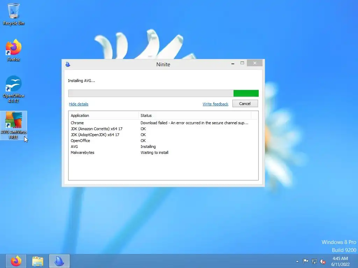This screenshot has width=358, height=268.
Task: Select the JDK (Amazon Corretto) x64 17 row
Action: 163,129
